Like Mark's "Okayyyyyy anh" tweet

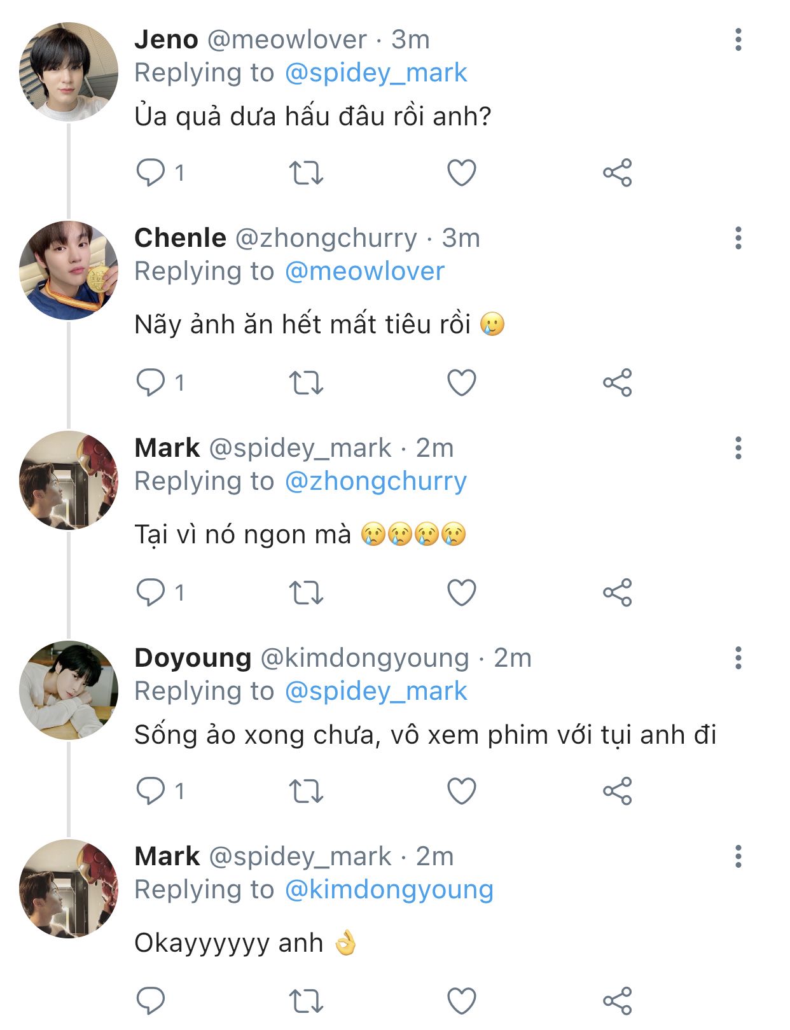pos(461,1001)
